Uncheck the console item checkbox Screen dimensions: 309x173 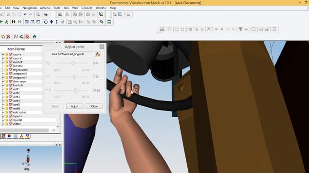11,66
